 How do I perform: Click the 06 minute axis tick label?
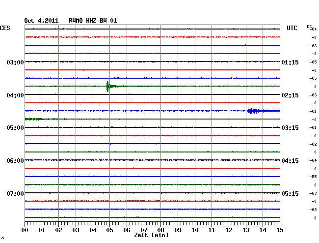[127, 230]
